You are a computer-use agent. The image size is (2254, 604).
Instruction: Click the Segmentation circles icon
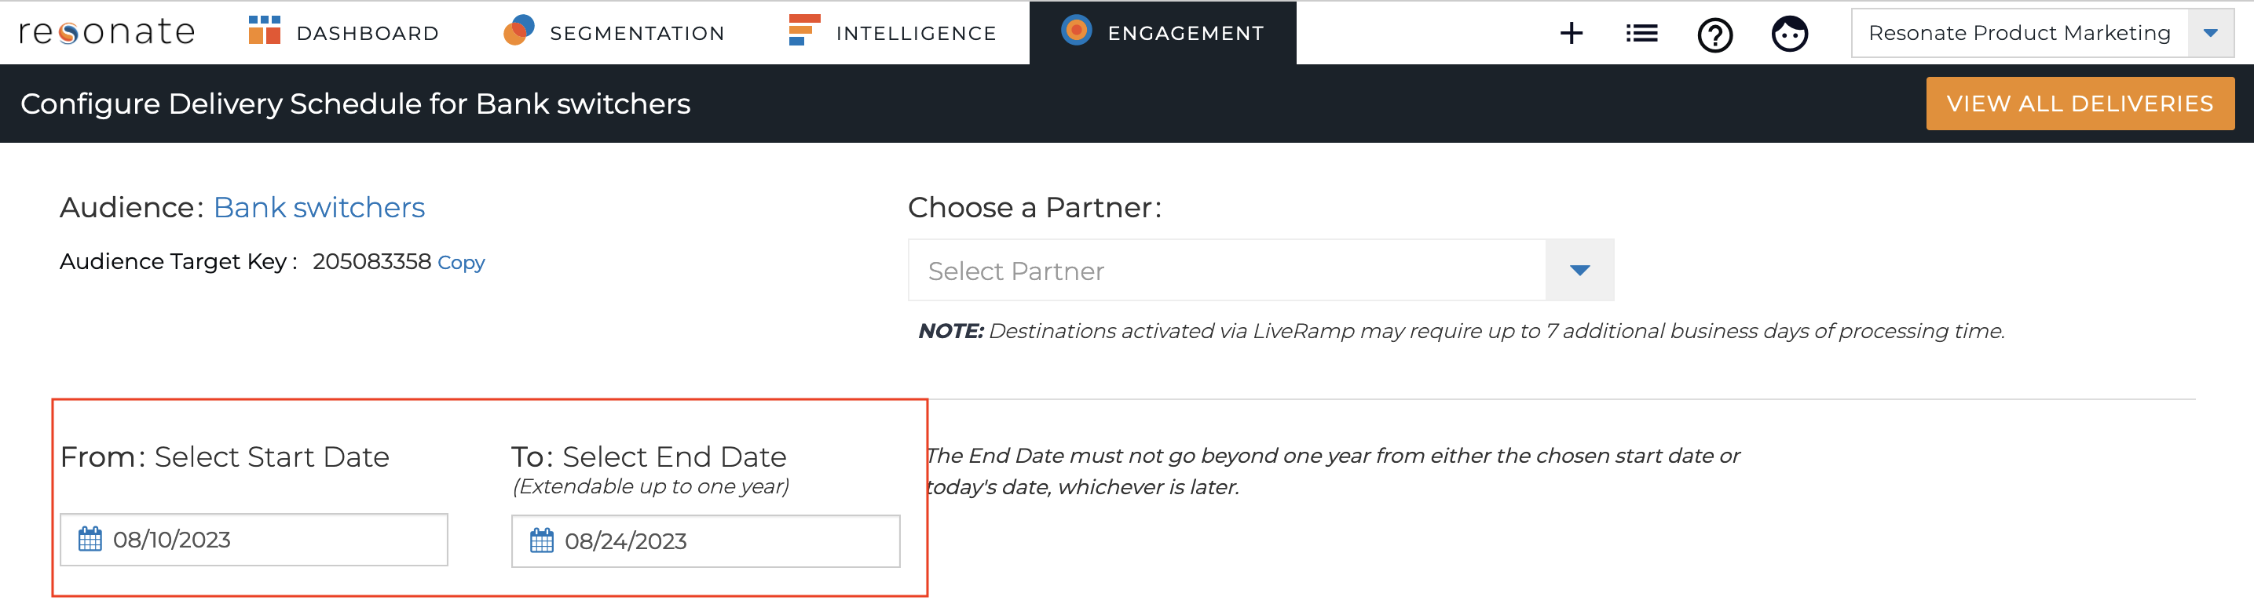(x=519, y=30)
